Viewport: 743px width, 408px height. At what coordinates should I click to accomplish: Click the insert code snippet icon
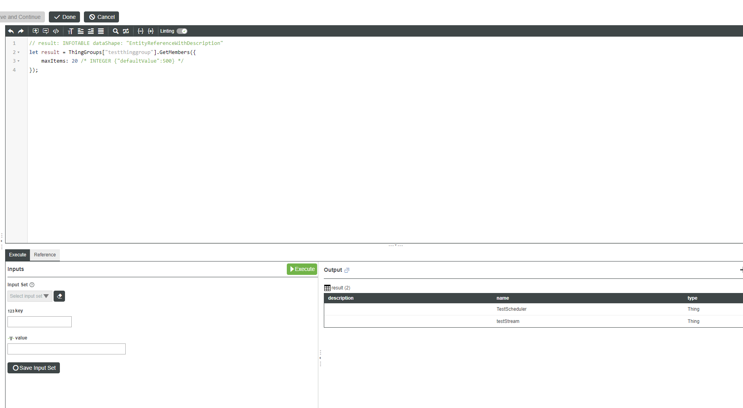(56, 31)
